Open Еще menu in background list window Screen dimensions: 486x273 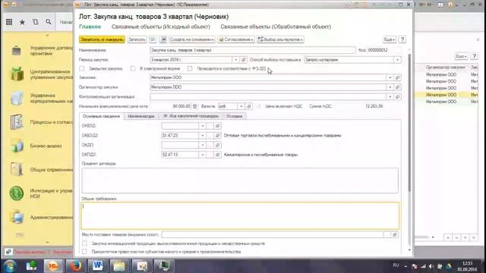click(461, 56)
